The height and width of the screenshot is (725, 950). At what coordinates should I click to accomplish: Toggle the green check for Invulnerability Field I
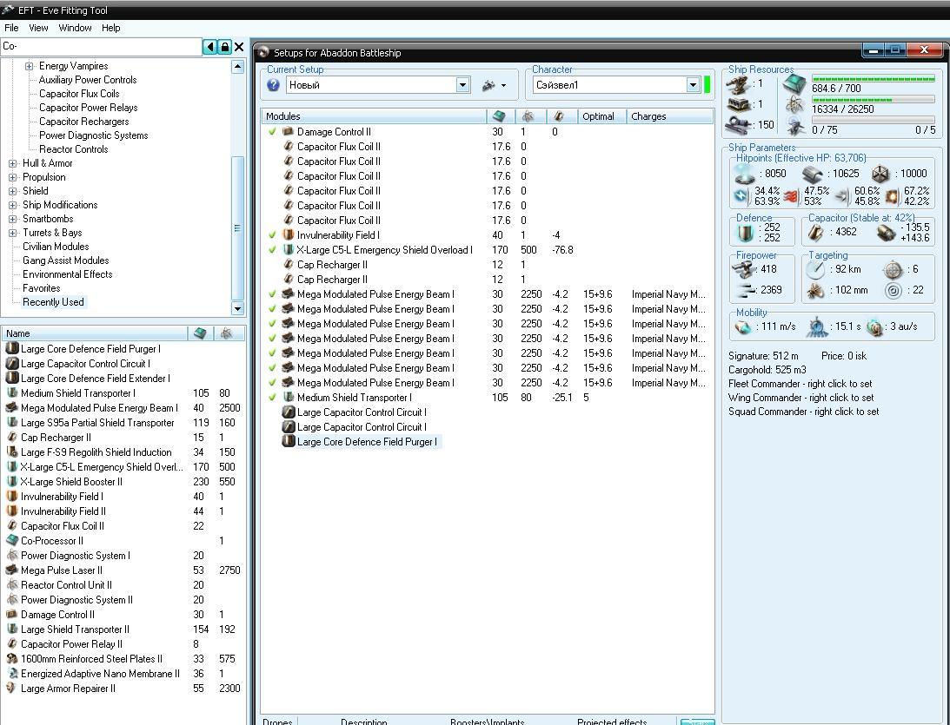(273, 234)
